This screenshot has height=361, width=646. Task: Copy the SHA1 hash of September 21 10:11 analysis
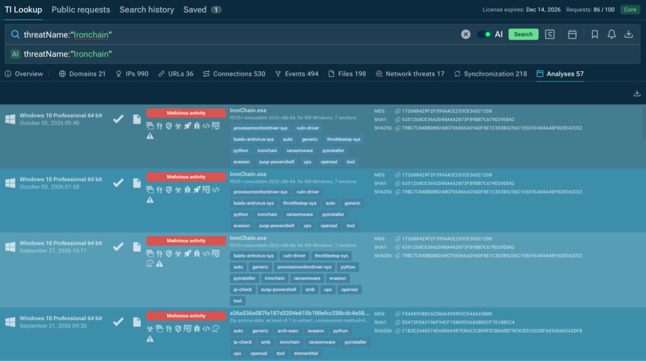(x=397, y=247)
